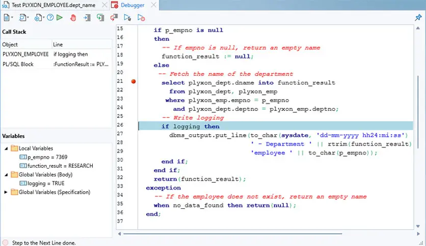
Task: Switch to Test PLYXON_EMPLOYEE.dept_name tab
Action: tap(53, 5)
